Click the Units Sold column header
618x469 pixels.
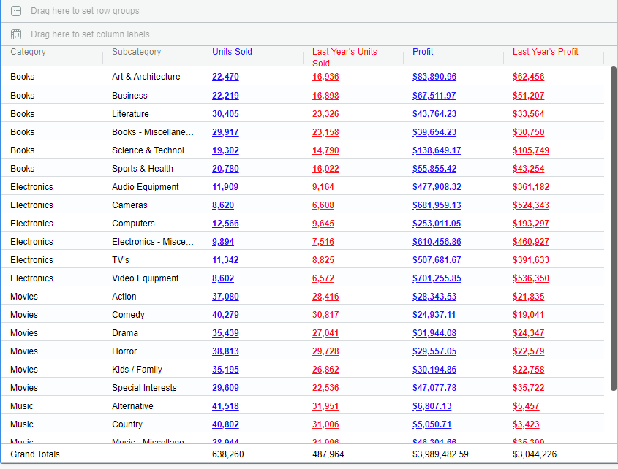click(x=232, y=52)
